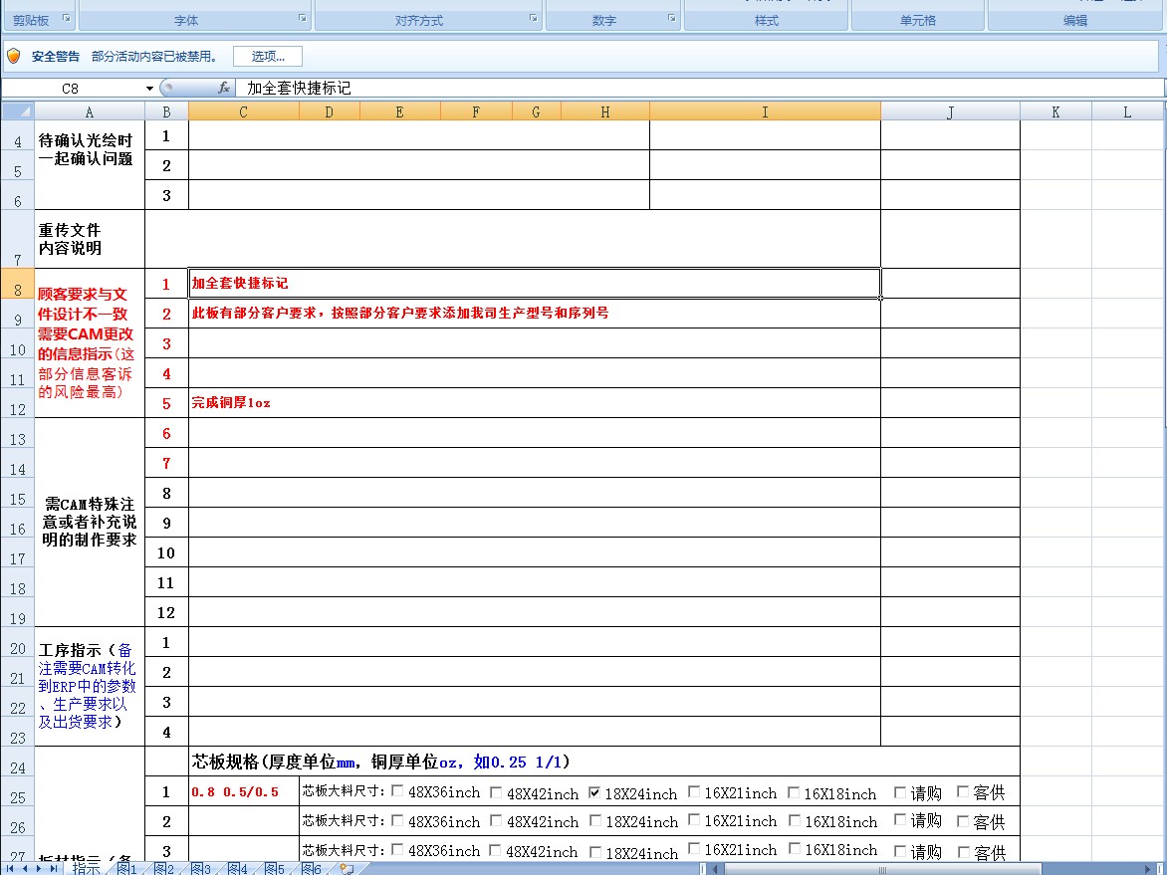The width and height of the screenshot is (1167, 875).
Task: Click the formula bar text 加全套快捷标记
Action: point(299,88)
